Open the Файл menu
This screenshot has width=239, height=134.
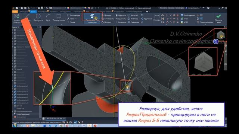(x=15, y=12)
